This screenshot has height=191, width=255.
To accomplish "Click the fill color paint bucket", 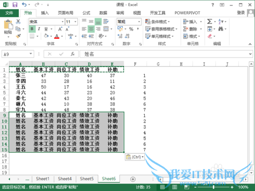I will point(46,36).
